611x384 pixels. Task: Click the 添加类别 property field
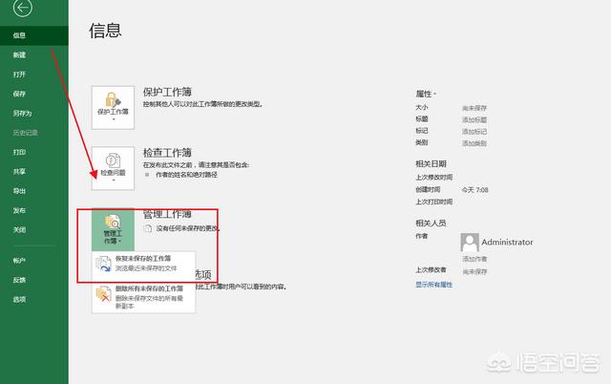point(474,143)
